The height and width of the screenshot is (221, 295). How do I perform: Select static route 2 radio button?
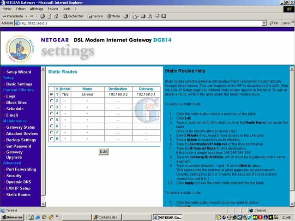point(52,101)
